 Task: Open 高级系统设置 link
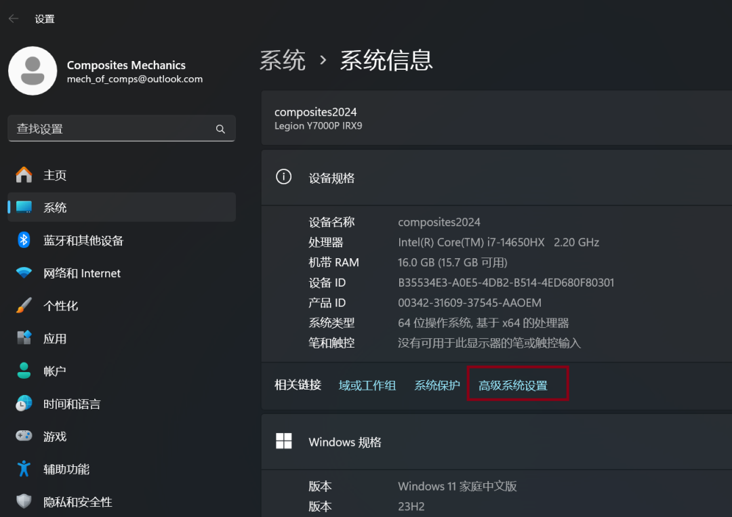pos(518,385)
